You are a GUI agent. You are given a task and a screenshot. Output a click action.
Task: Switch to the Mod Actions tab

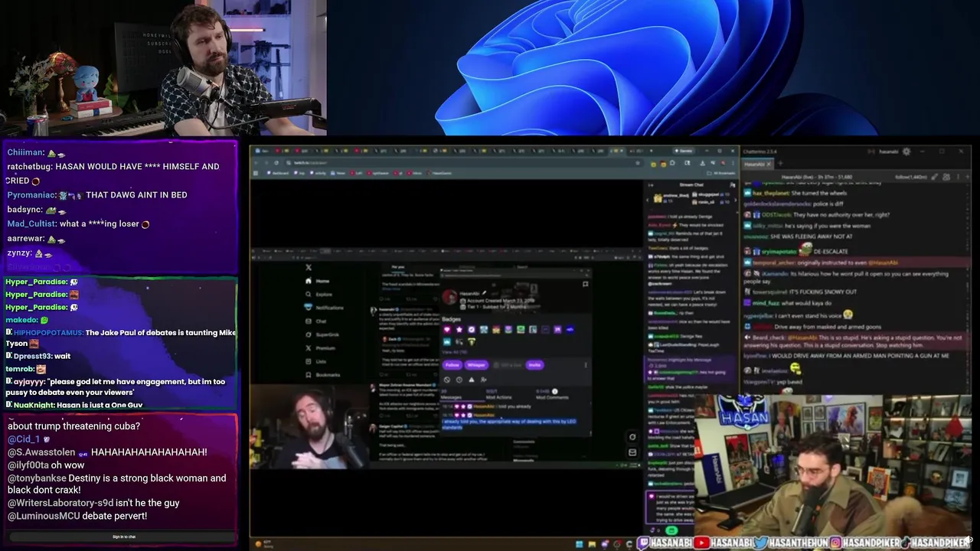(499, 395)
